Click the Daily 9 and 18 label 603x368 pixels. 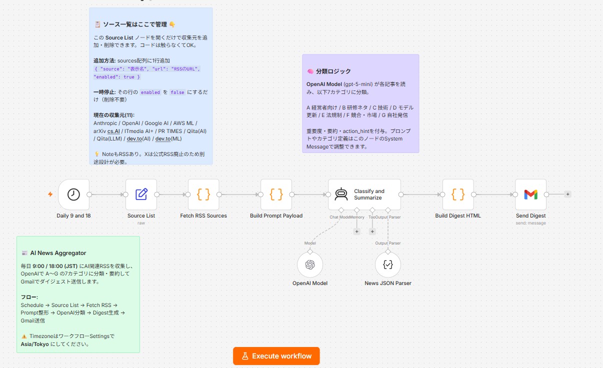point(73,216)
